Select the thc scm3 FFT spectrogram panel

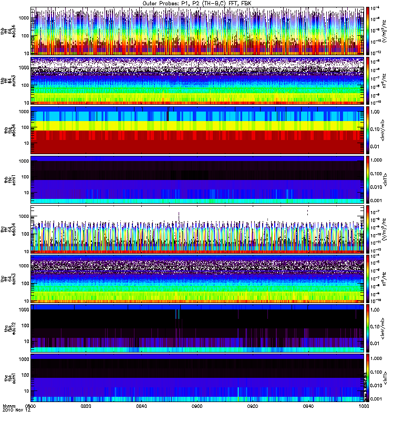pos(197,279)
